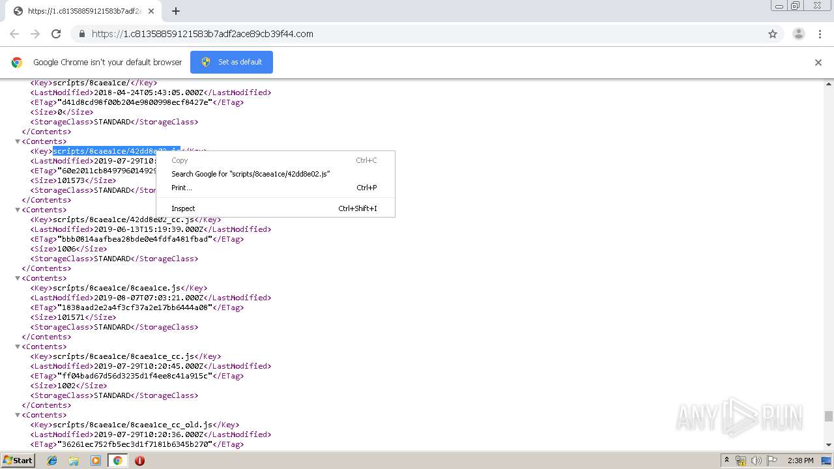Show hidden system tray icons
The width and height of the screenshot is (834, 469).
click(x=726, y=461)
